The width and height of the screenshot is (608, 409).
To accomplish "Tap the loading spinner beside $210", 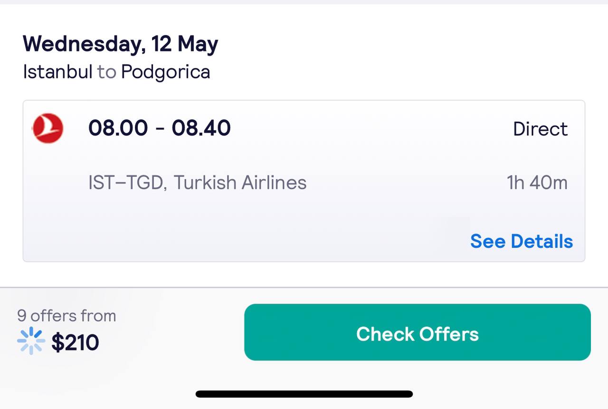I will point(31,341).
